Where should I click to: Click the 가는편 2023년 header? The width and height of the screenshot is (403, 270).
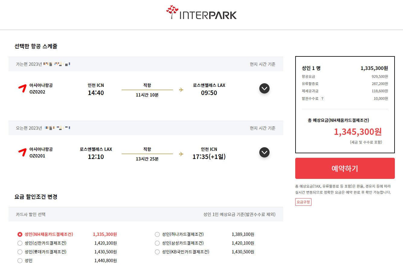point(29,64)
